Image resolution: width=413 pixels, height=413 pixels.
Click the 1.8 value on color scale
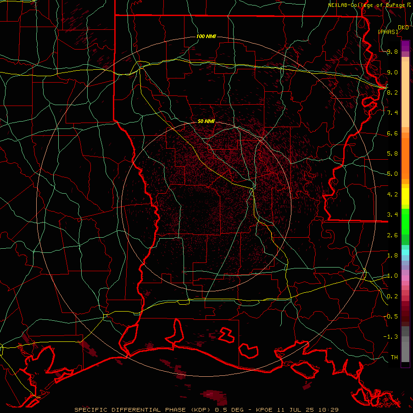392,255
